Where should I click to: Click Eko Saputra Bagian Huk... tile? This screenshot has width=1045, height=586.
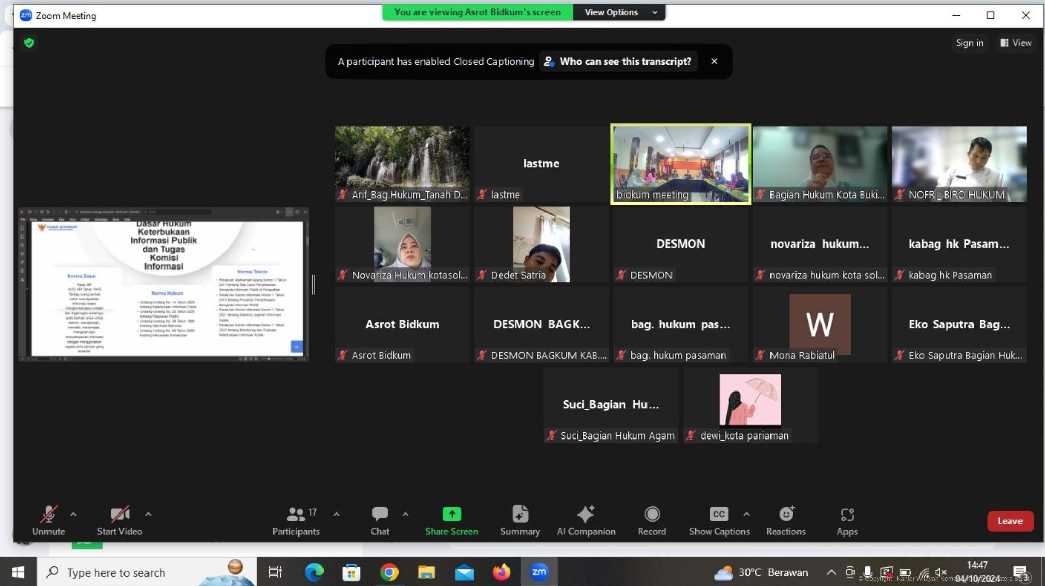coord(959,324)
